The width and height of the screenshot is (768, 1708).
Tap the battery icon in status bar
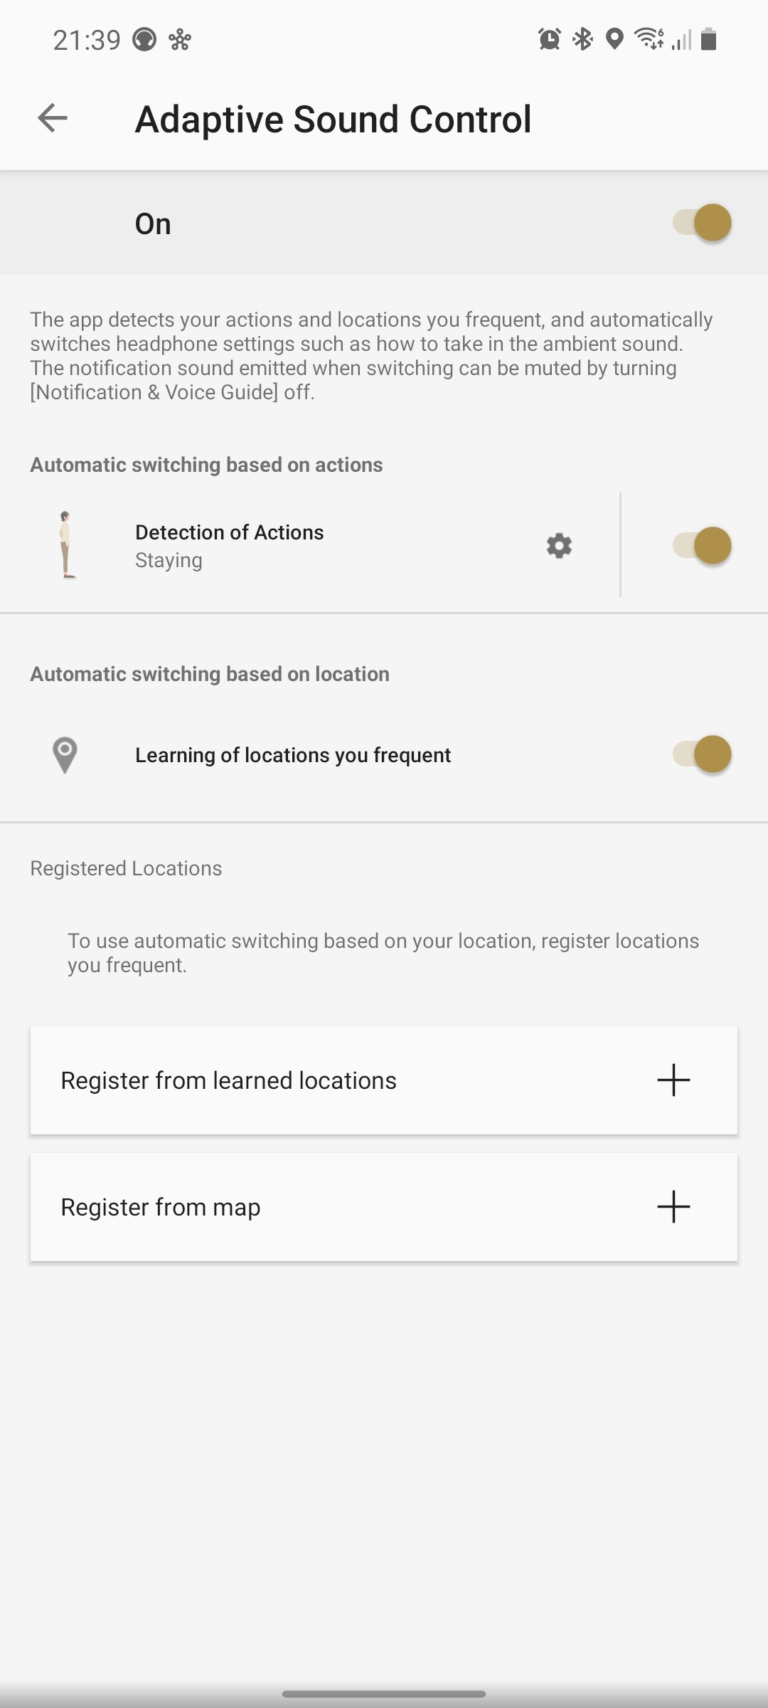[708, 39]
